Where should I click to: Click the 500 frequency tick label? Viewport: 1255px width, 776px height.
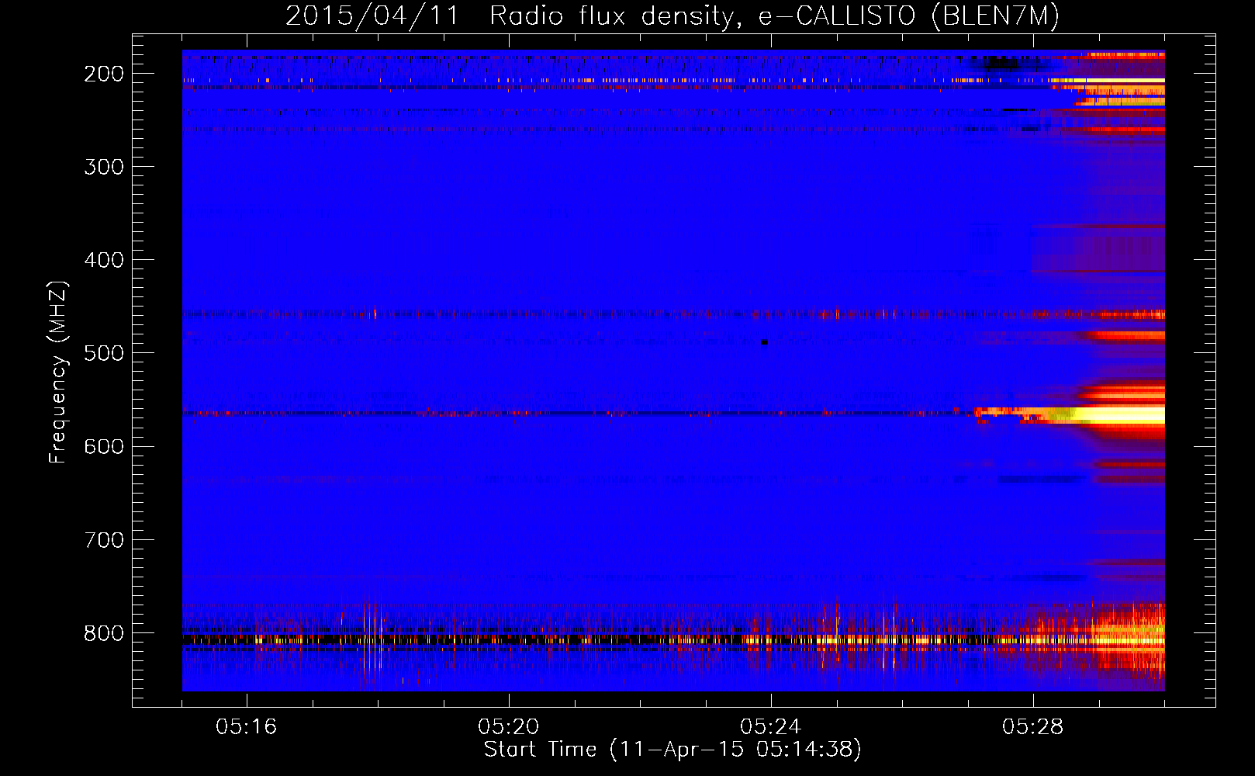(x=104, y=353)
